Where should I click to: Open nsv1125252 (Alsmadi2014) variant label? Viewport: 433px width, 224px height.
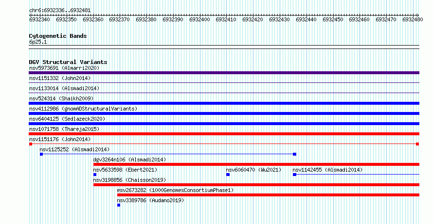tap(74, 149)
